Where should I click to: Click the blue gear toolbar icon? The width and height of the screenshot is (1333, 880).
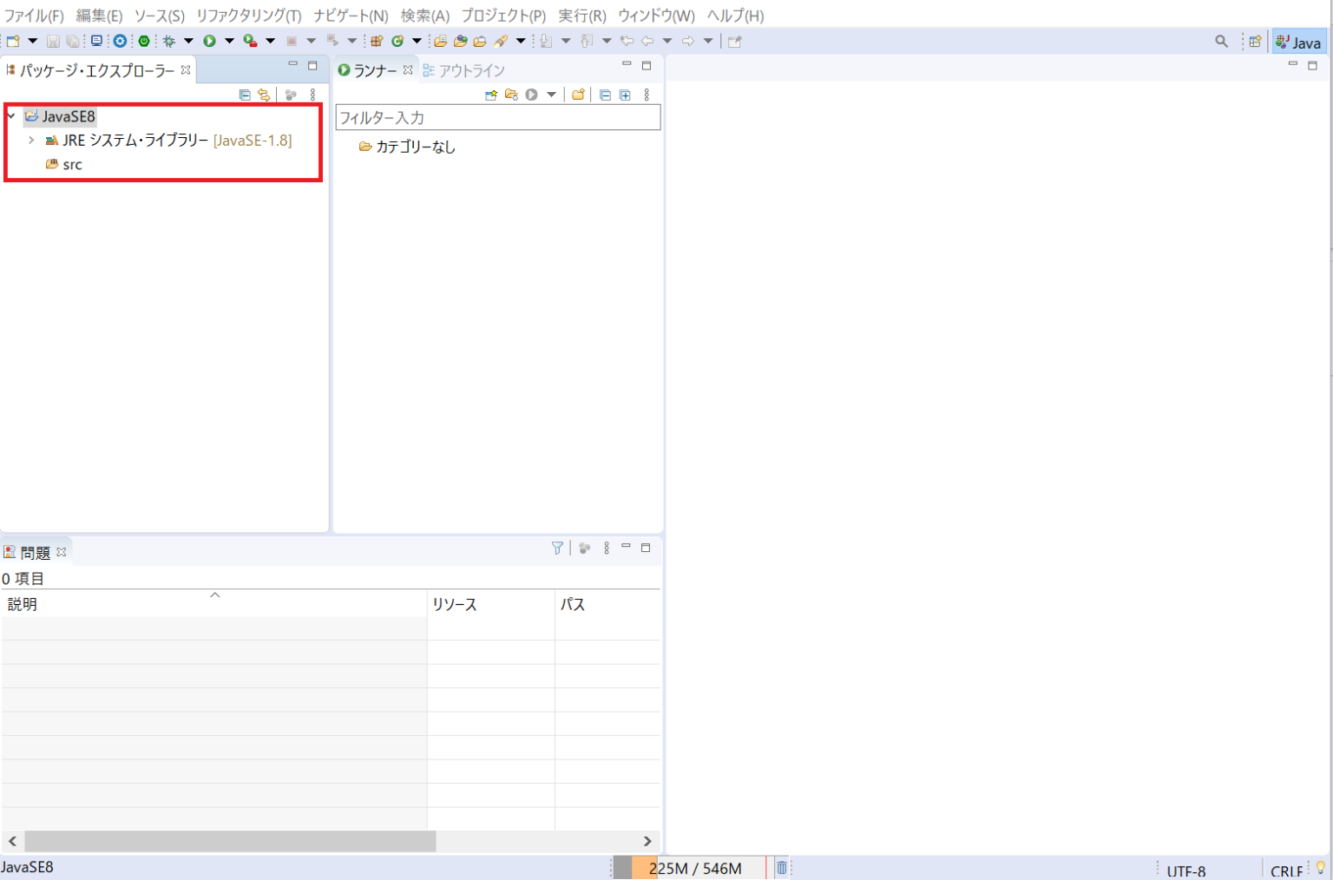tap(121, 41)
